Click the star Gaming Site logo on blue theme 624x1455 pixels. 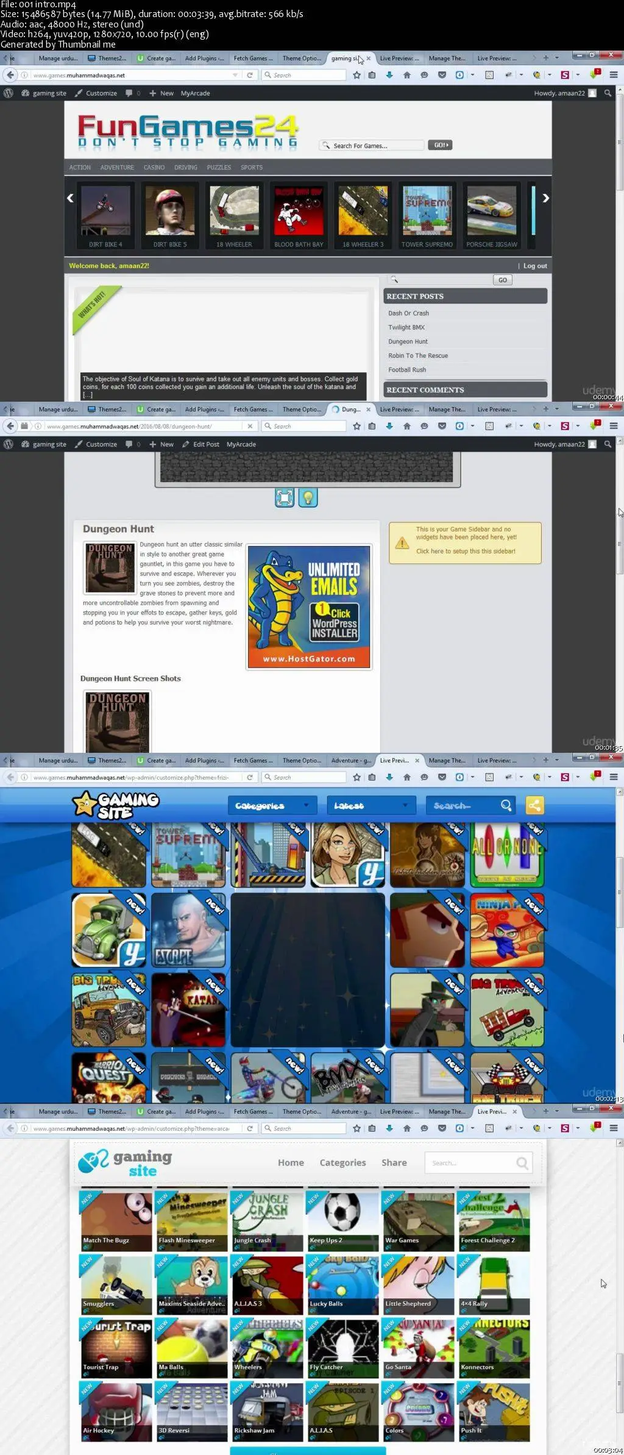116,805
